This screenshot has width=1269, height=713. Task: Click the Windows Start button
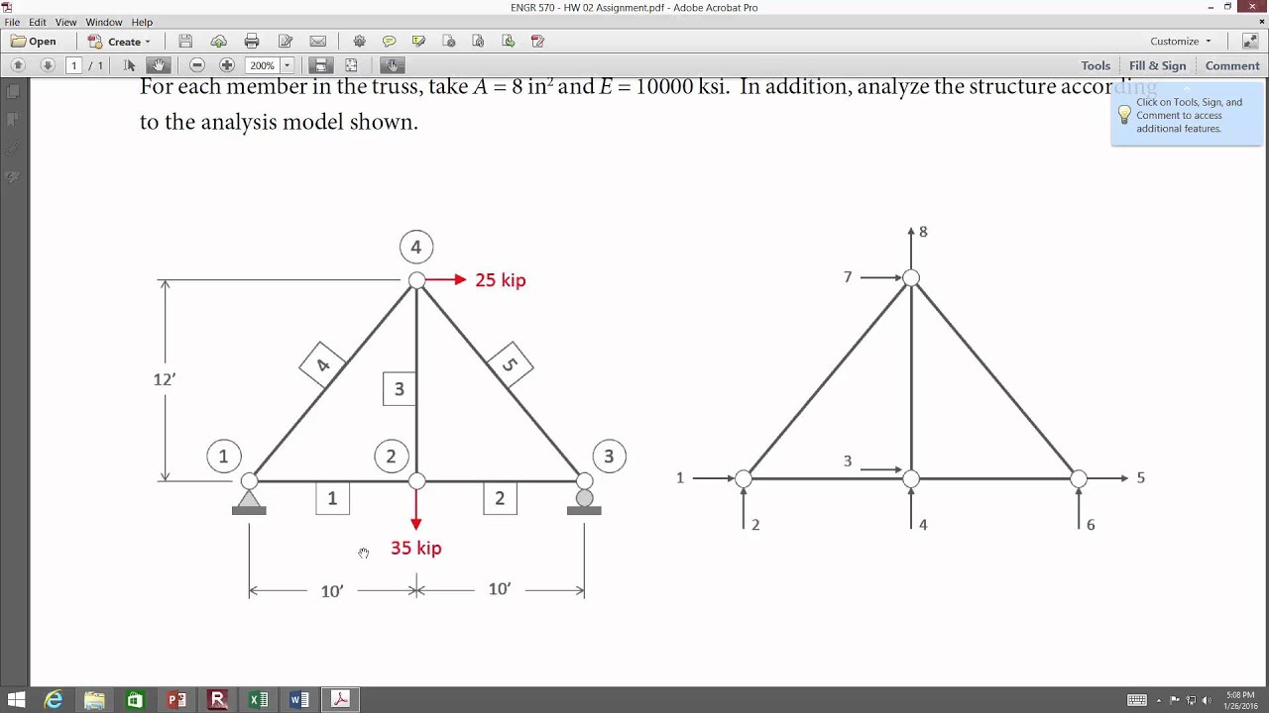[16, 700]
